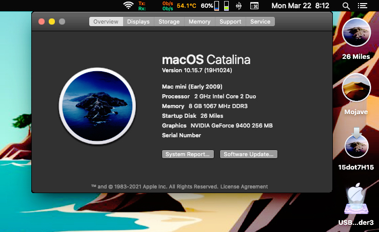Viewport: 379px width, 232px height.
Task: Switch to the Overview tab
Action: tap(106, 22)
